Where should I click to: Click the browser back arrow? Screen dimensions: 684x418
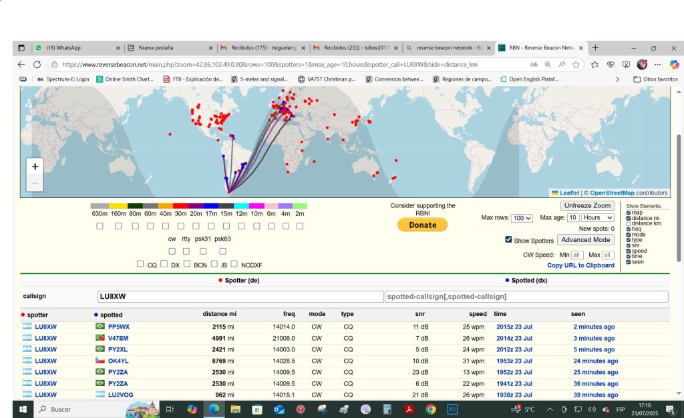[x=21, y=65]
